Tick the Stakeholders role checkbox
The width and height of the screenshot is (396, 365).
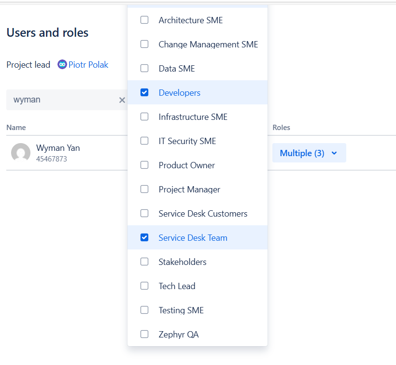(144, 262)
